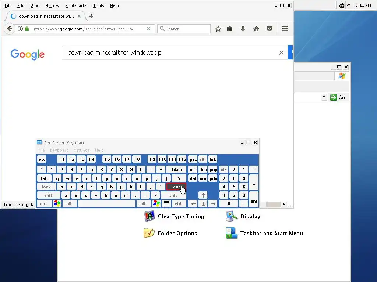Click the green padlock security icon
Screen dimensions: 377x282
(x=27, y=29)
